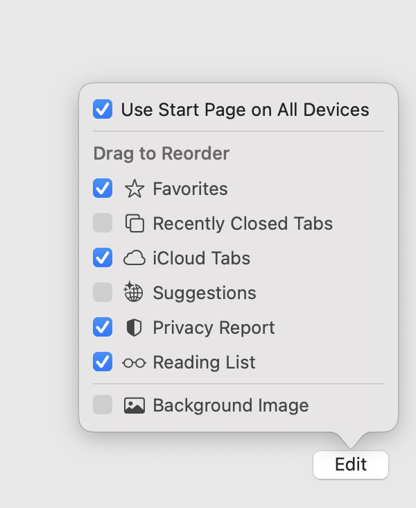Click the Background Image picture icon
This screenshot has width=416, height=508.
(135, 405)
